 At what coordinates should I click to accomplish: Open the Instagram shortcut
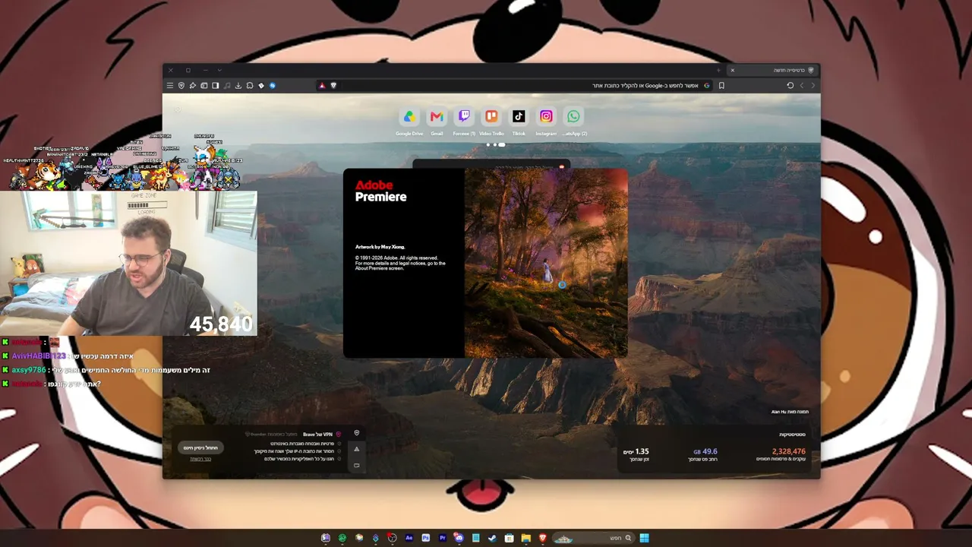tap(546, 116)
